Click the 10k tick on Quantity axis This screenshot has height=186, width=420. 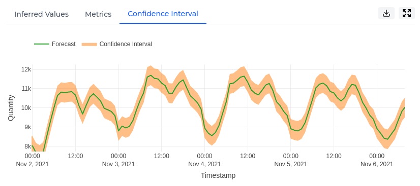[26, 108]
